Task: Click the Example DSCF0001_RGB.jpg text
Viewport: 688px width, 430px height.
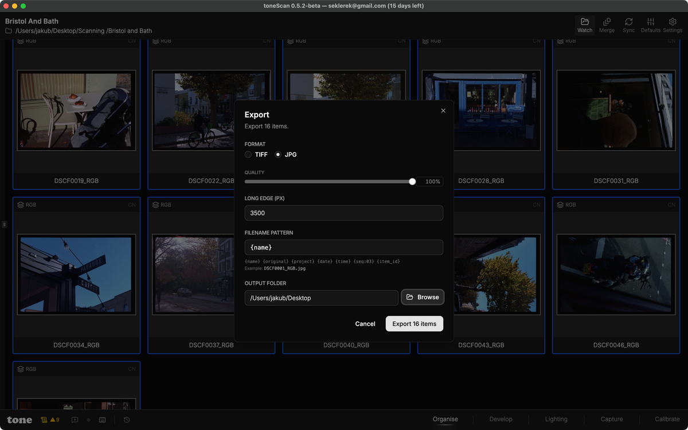Action: (275, 268)
